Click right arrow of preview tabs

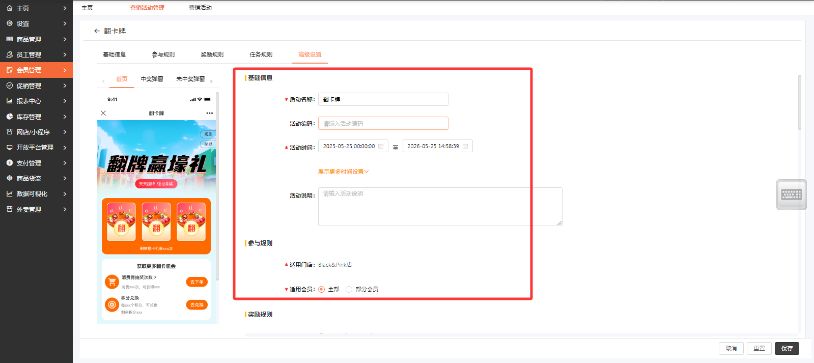(x=211, y=81)
